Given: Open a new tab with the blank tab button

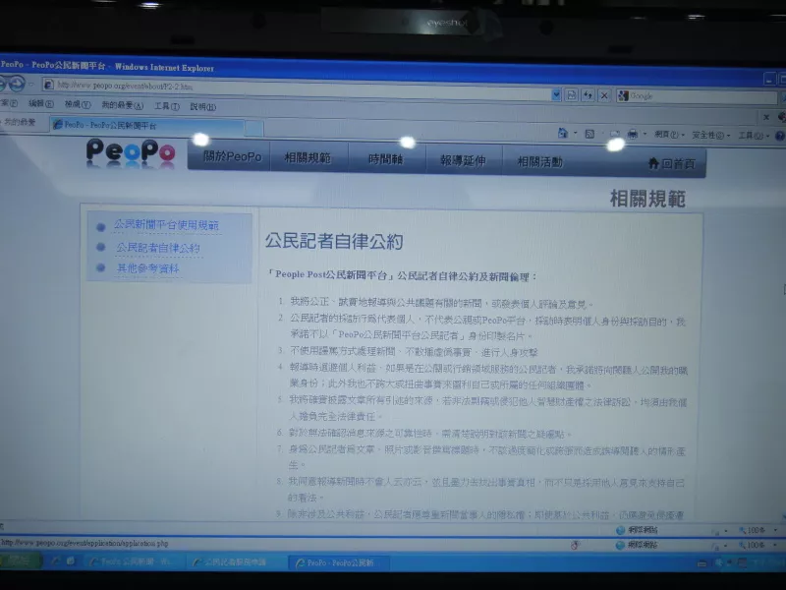Looking at the screenshot, I should pos(253,129).
